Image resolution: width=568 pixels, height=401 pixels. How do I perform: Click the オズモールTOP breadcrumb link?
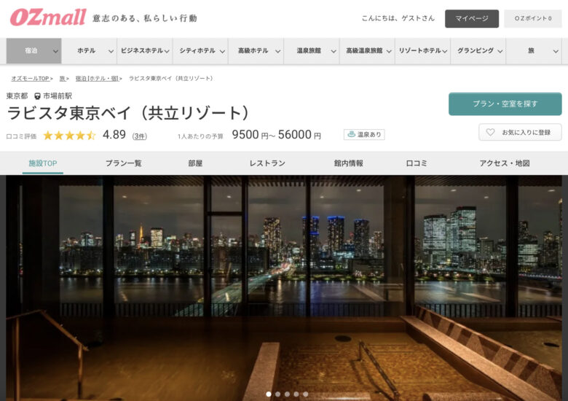point(30,78)
